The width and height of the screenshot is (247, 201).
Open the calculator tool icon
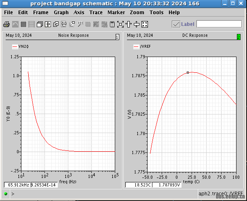tap(112, 24)
